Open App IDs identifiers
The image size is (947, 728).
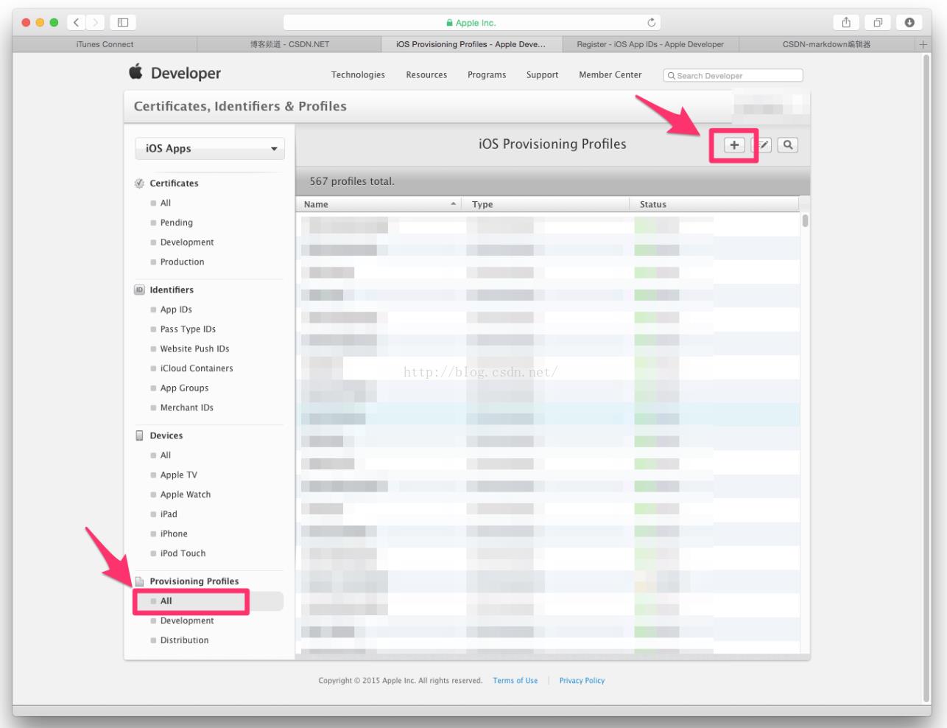point(176,310)
